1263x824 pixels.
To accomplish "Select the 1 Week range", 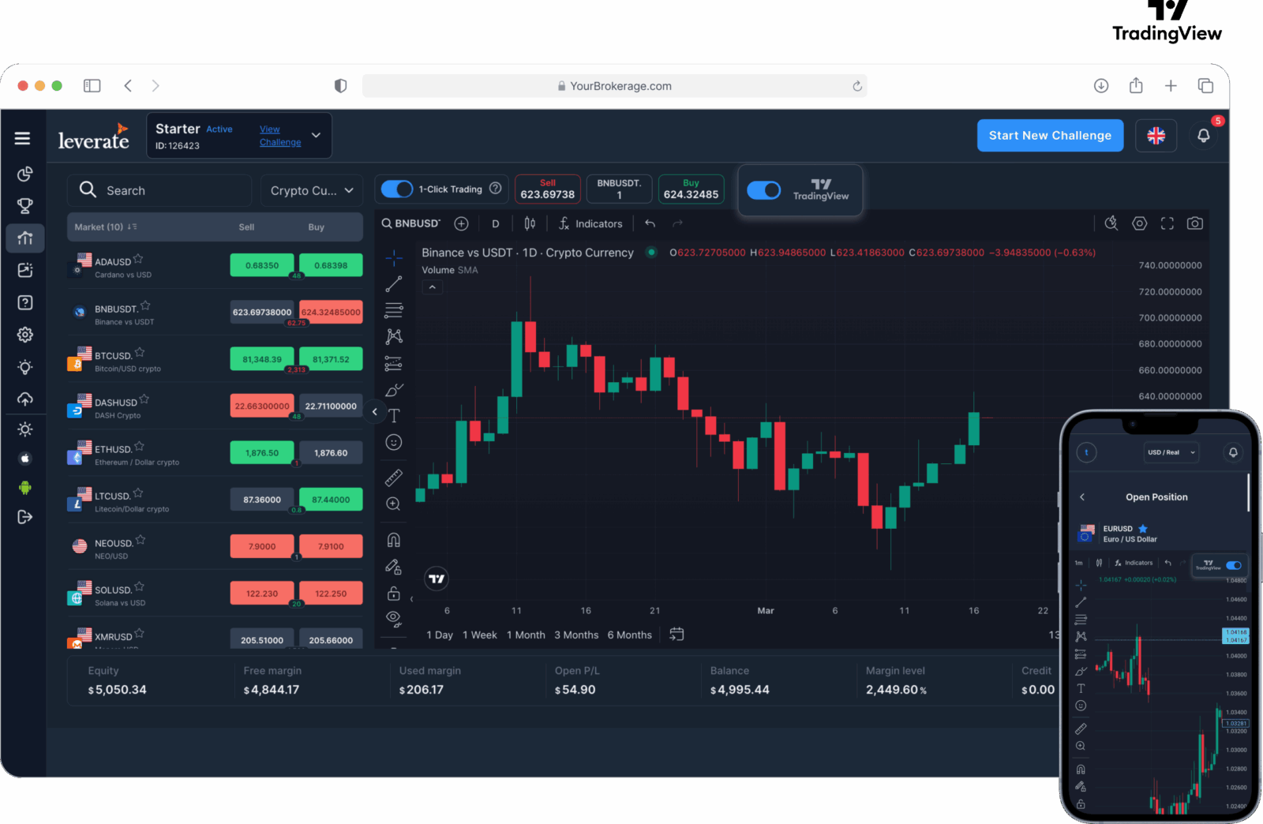I will (x=480, y=635).
